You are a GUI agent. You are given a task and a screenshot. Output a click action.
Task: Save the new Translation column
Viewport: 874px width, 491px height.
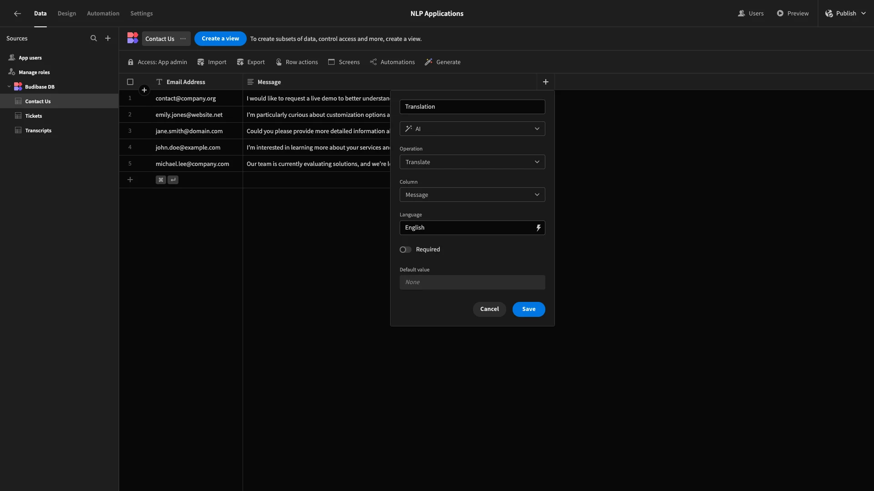(528, 309)
